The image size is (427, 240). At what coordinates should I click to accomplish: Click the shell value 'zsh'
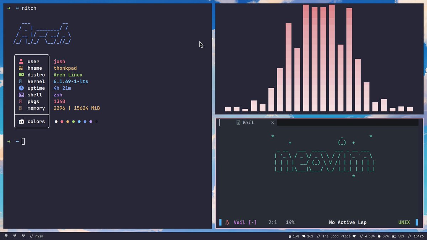click(58, 95)
